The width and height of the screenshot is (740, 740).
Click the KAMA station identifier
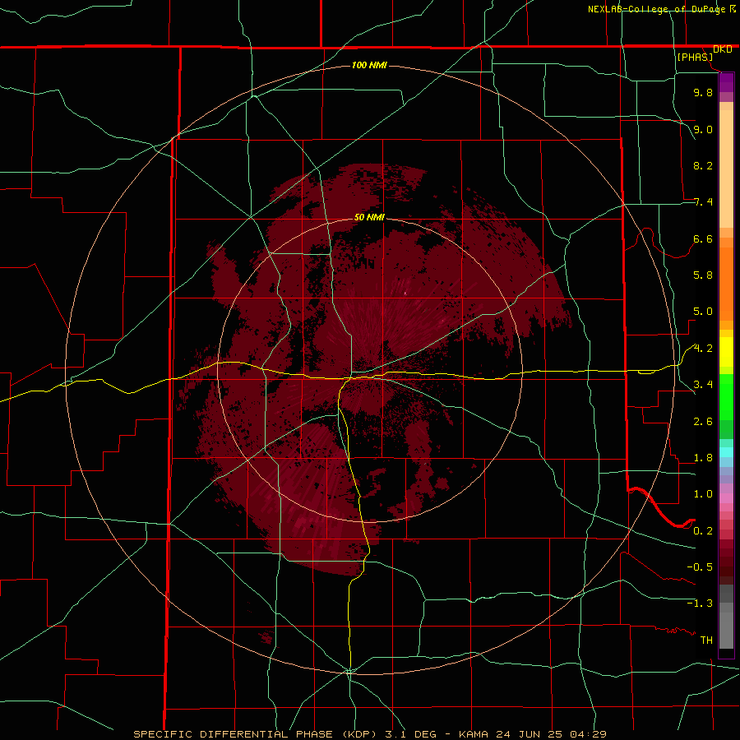474,734
